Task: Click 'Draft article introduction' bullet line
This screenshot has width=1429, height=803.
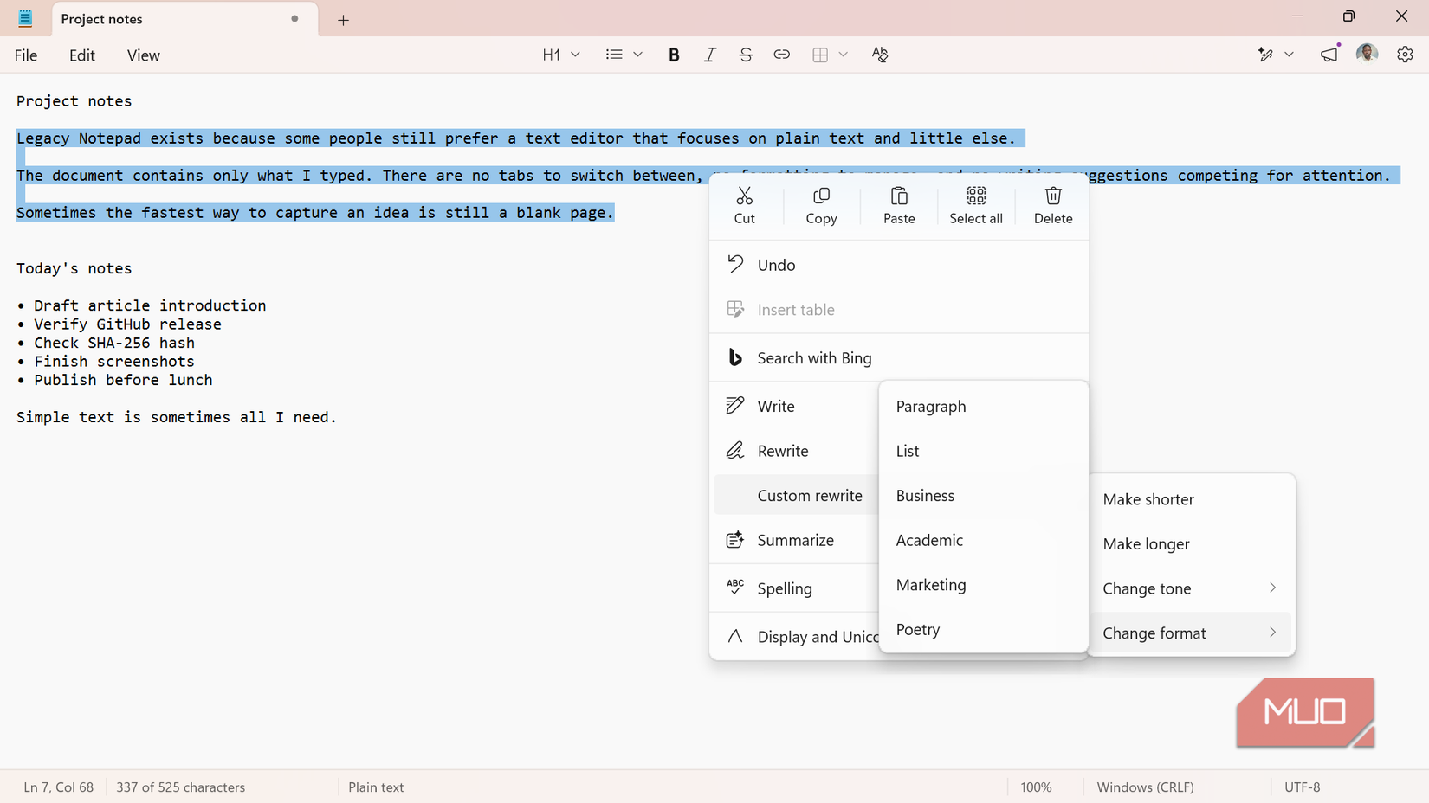Action: pos(141,305)
